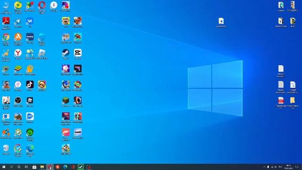Open the TikTok desktop shortcut
Image resolution: width=302 pixels, height=170 pixels.
30,86
